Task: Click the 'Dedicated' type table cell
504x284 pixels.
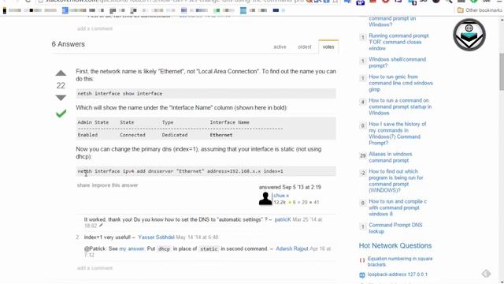Action: click(175, 135)
